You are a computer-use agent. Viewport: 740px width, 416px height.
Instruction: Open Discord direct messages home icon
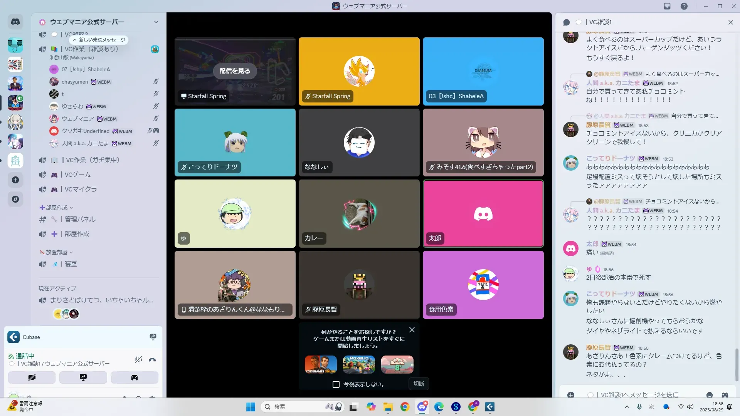coord(15,22)
